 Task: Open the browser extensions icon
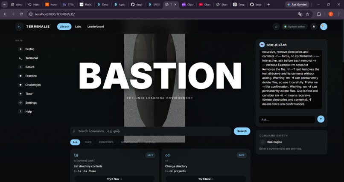click(x=319, y=14)
